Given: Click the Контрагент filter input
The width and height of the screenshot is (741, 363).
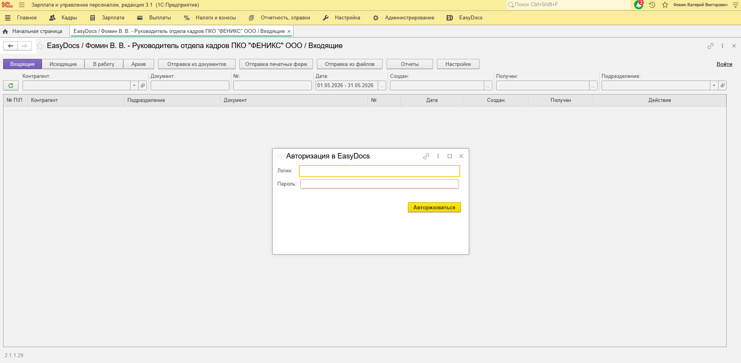Looking at the screenshot, I should (77, 86).
